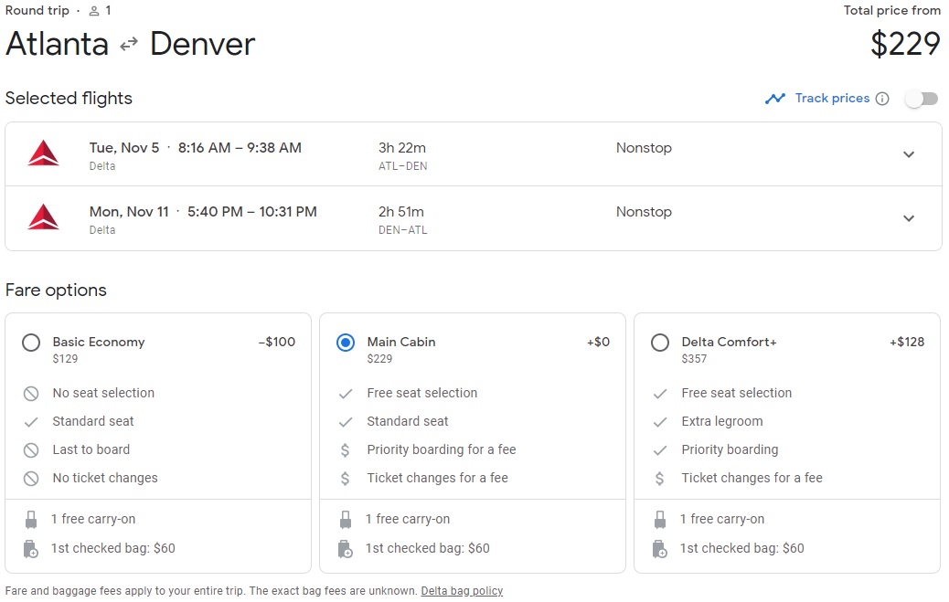Click the round trip arrows icon
Screen dimensions: 949x602
pyautogui.click(x=129, y=44)
